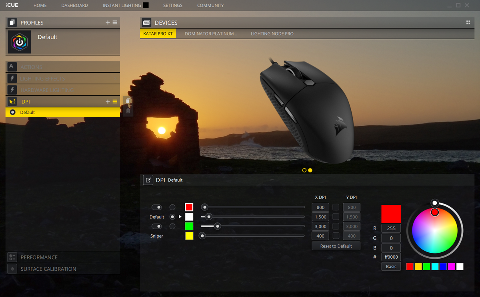Enable independent Y DPI checkbox for 800 row
Viewport: 480px width, 297px height.
click(336, 207)
